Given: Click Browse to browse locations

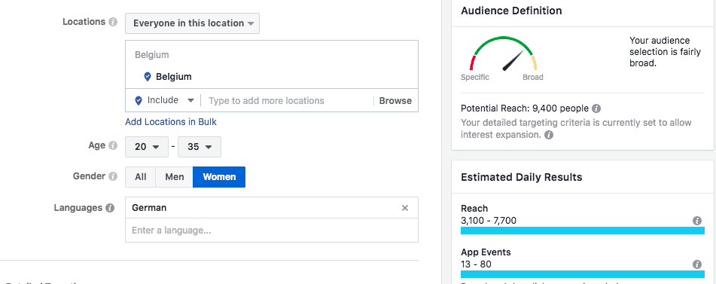Looking at the screenshot, I should (395, 101).
